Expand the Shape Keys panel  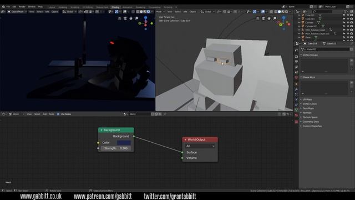point(309,77)
